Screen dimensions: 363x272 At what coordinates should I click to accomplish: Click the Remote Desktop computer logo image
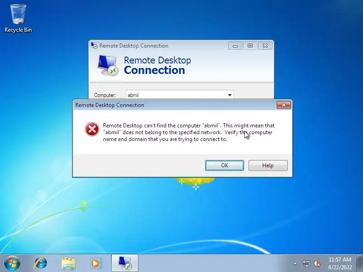tap(108, 65)
